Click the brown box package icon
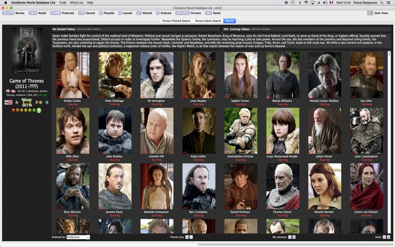395x247 pixels. (41, 102)
